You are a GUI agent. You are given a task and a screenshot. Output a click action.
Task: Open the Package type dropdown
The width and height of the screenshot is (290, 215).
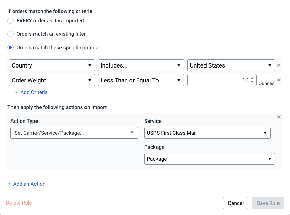(x=209, y=159)
